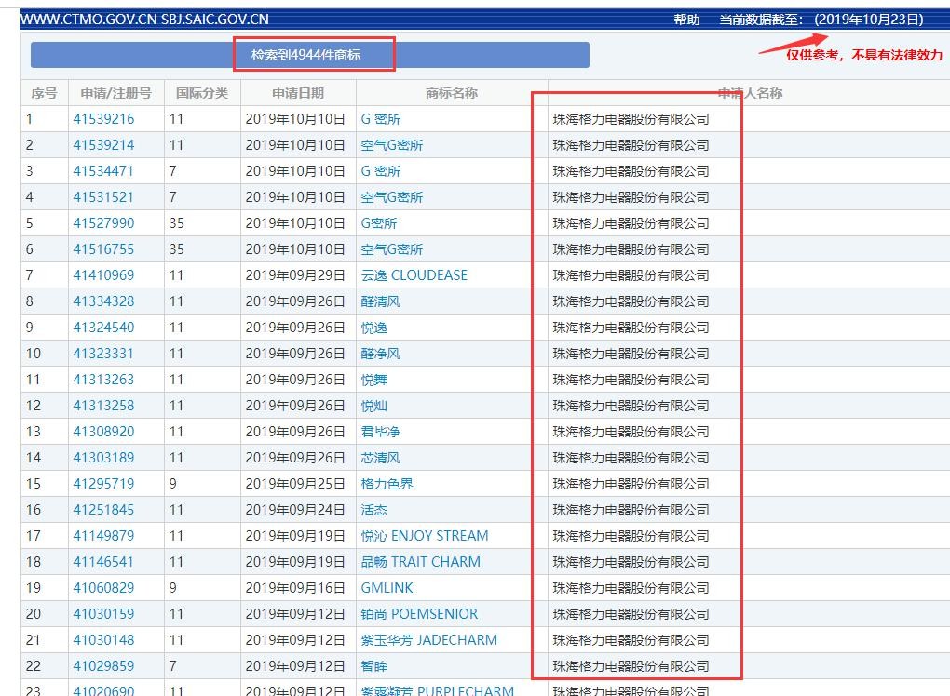Open the 悦逸 trademark

tap(373, 328)
